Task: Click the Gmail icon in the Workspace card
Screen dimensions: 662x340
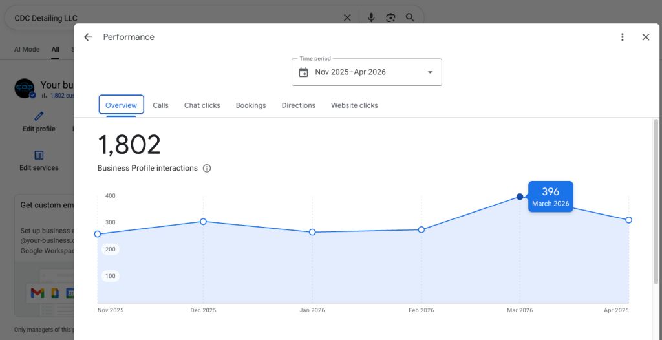Action: 37,293
